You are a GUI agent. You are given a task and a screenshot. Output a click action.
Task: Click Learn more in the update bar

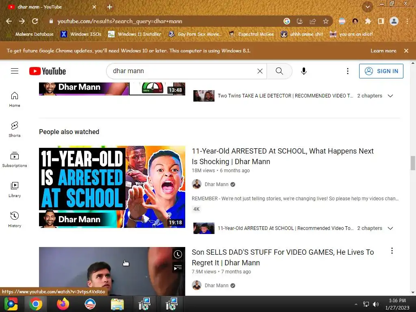383,51
